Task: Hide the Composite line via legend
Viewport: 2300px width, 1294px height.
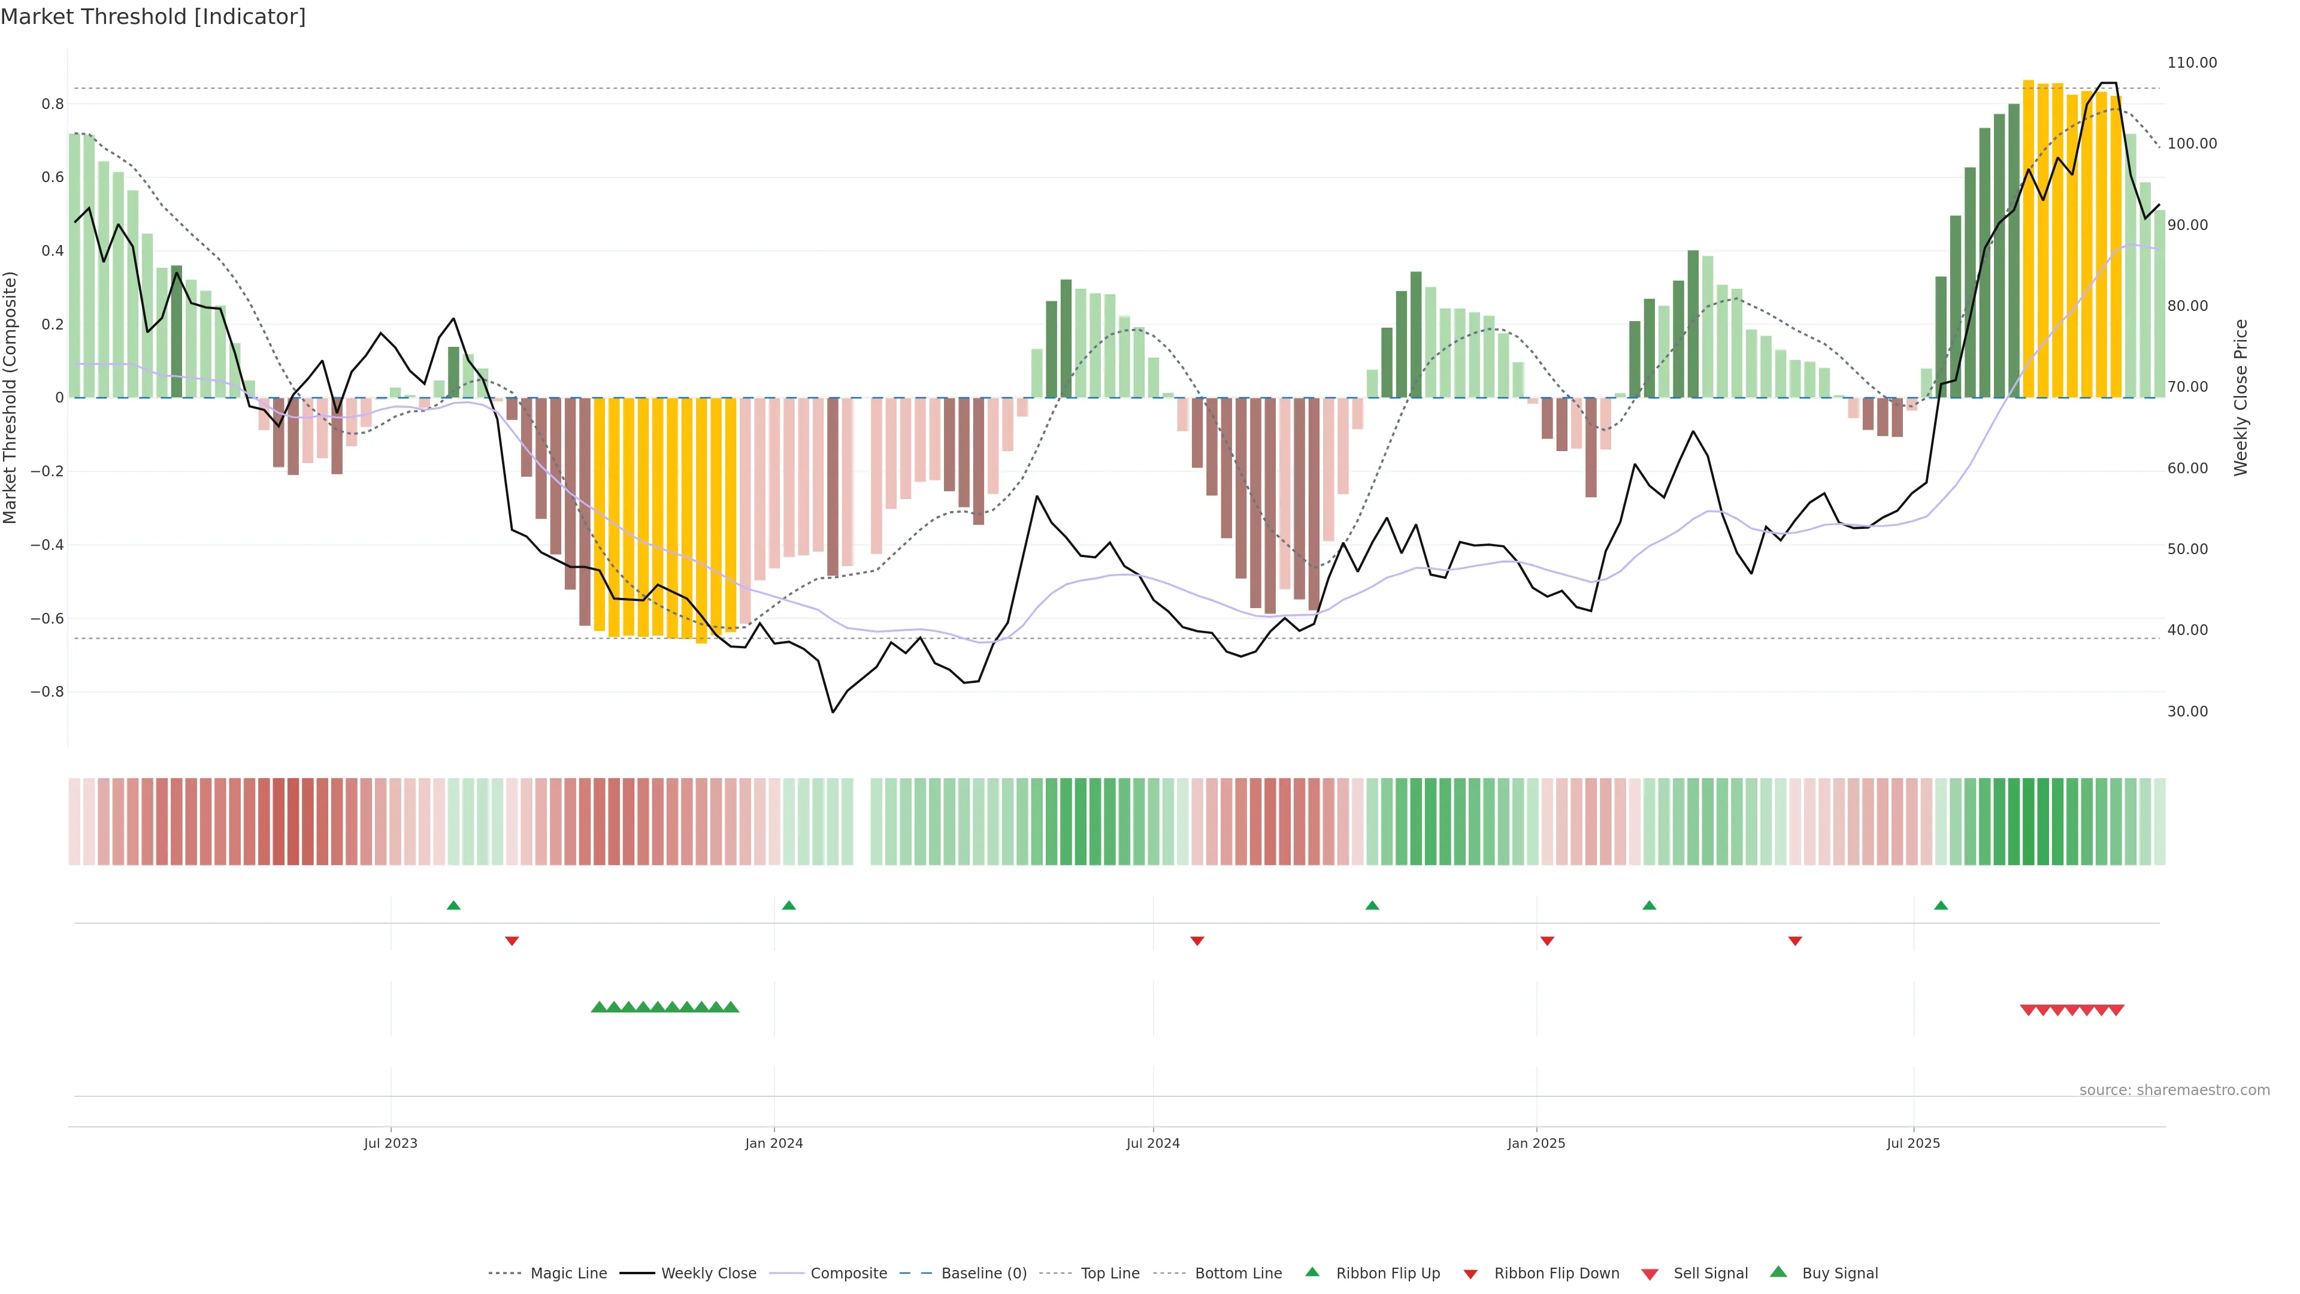Action: (848, 1272)
